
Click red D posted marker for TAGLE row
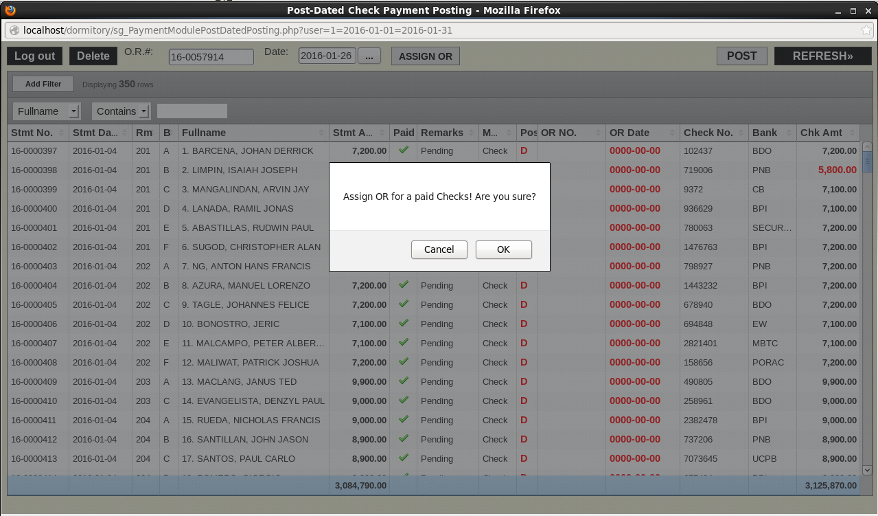pyautogui.click(x=524, y=304)
